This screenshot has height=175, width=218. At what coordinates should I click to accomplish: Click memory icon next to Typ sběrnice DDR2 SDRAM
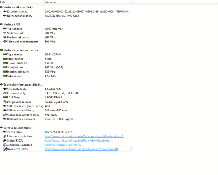point(5,55)
